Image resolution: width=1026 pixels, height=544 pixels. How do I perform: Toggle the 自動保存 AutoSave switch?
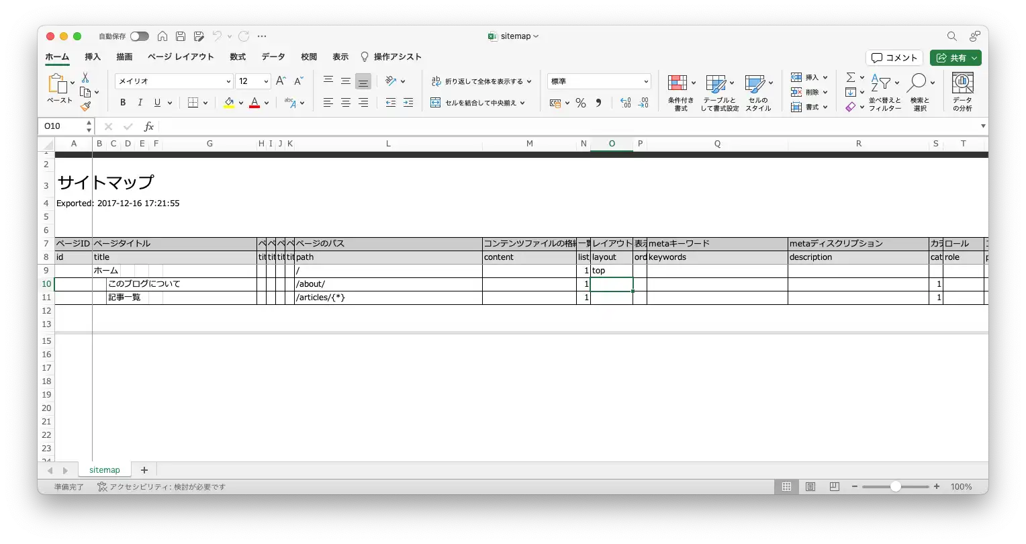tap(139, 36)
